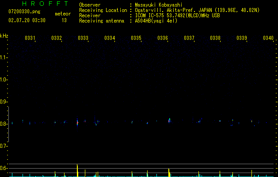This screenshot has width=278, height=177.
Task: Click the 0335 time marker
Action: (x=136, y=38)
